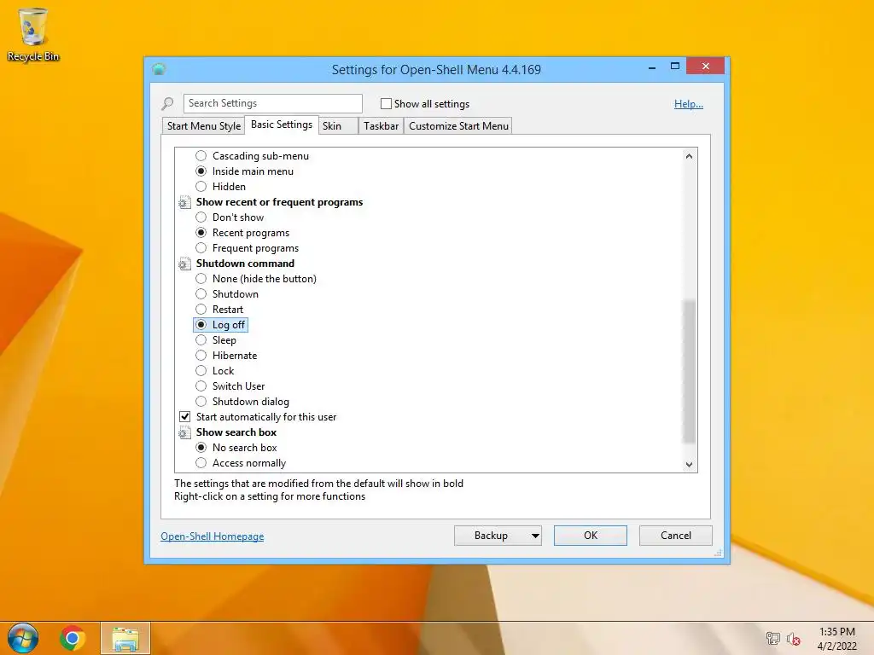Select None (hide the button)

(201, 279)
